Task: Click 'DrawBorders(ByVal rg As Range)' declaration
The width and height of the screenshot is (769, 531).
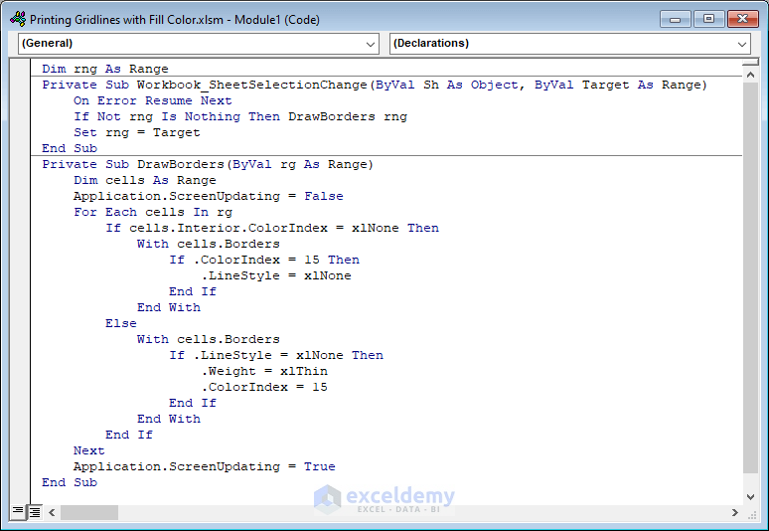Action: coord(255,164)
